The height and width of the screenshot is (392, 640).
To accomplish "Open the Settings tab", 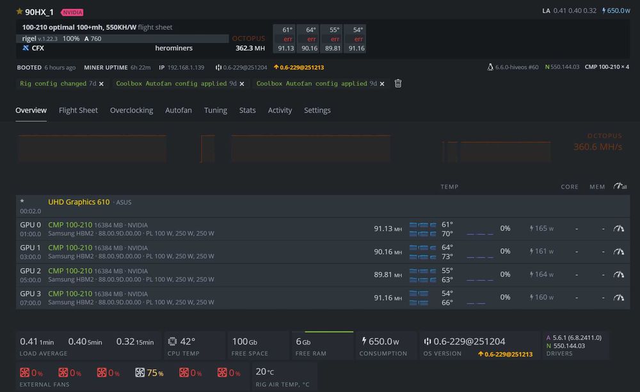I will (317, 110).
